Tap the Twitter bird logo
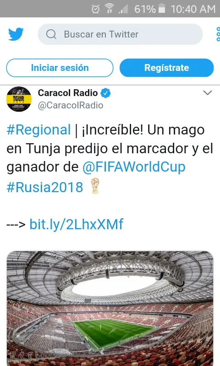The height and width of the screenshot is (366, 220). (16, 34)
